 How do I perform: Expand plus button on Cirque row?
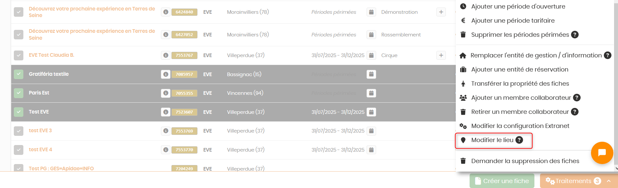[x=441, y=55]
